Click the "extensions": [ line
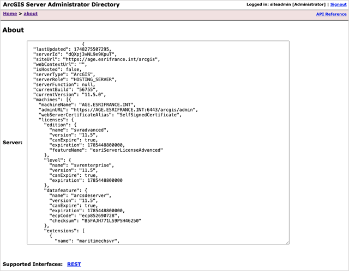 [64, 231]
